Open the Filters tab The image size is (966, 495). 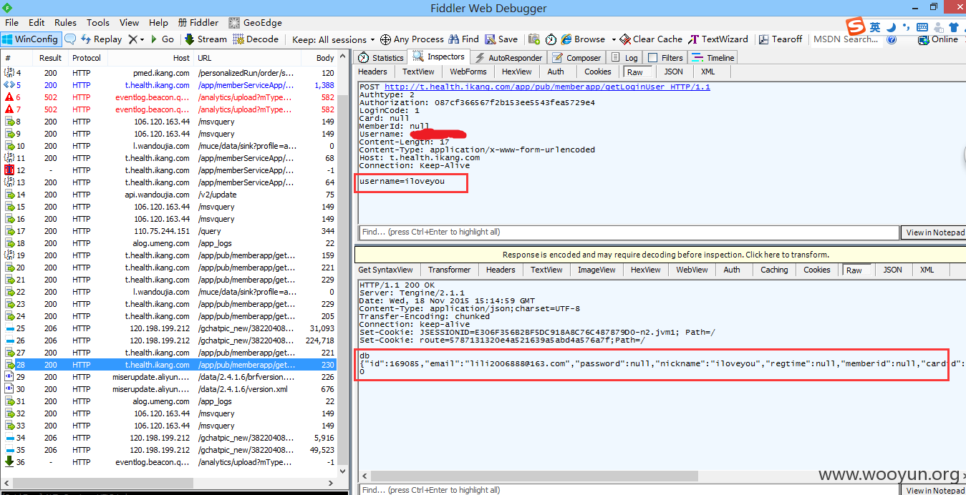(666, 58)
